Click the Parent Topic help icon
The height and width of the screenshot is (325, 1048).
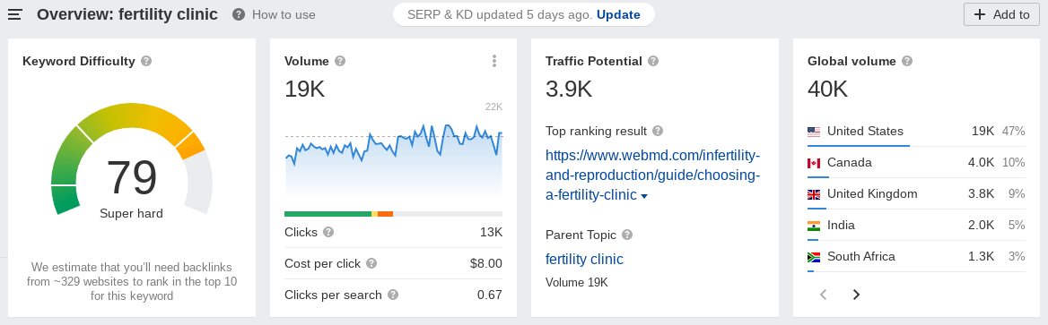627,235
